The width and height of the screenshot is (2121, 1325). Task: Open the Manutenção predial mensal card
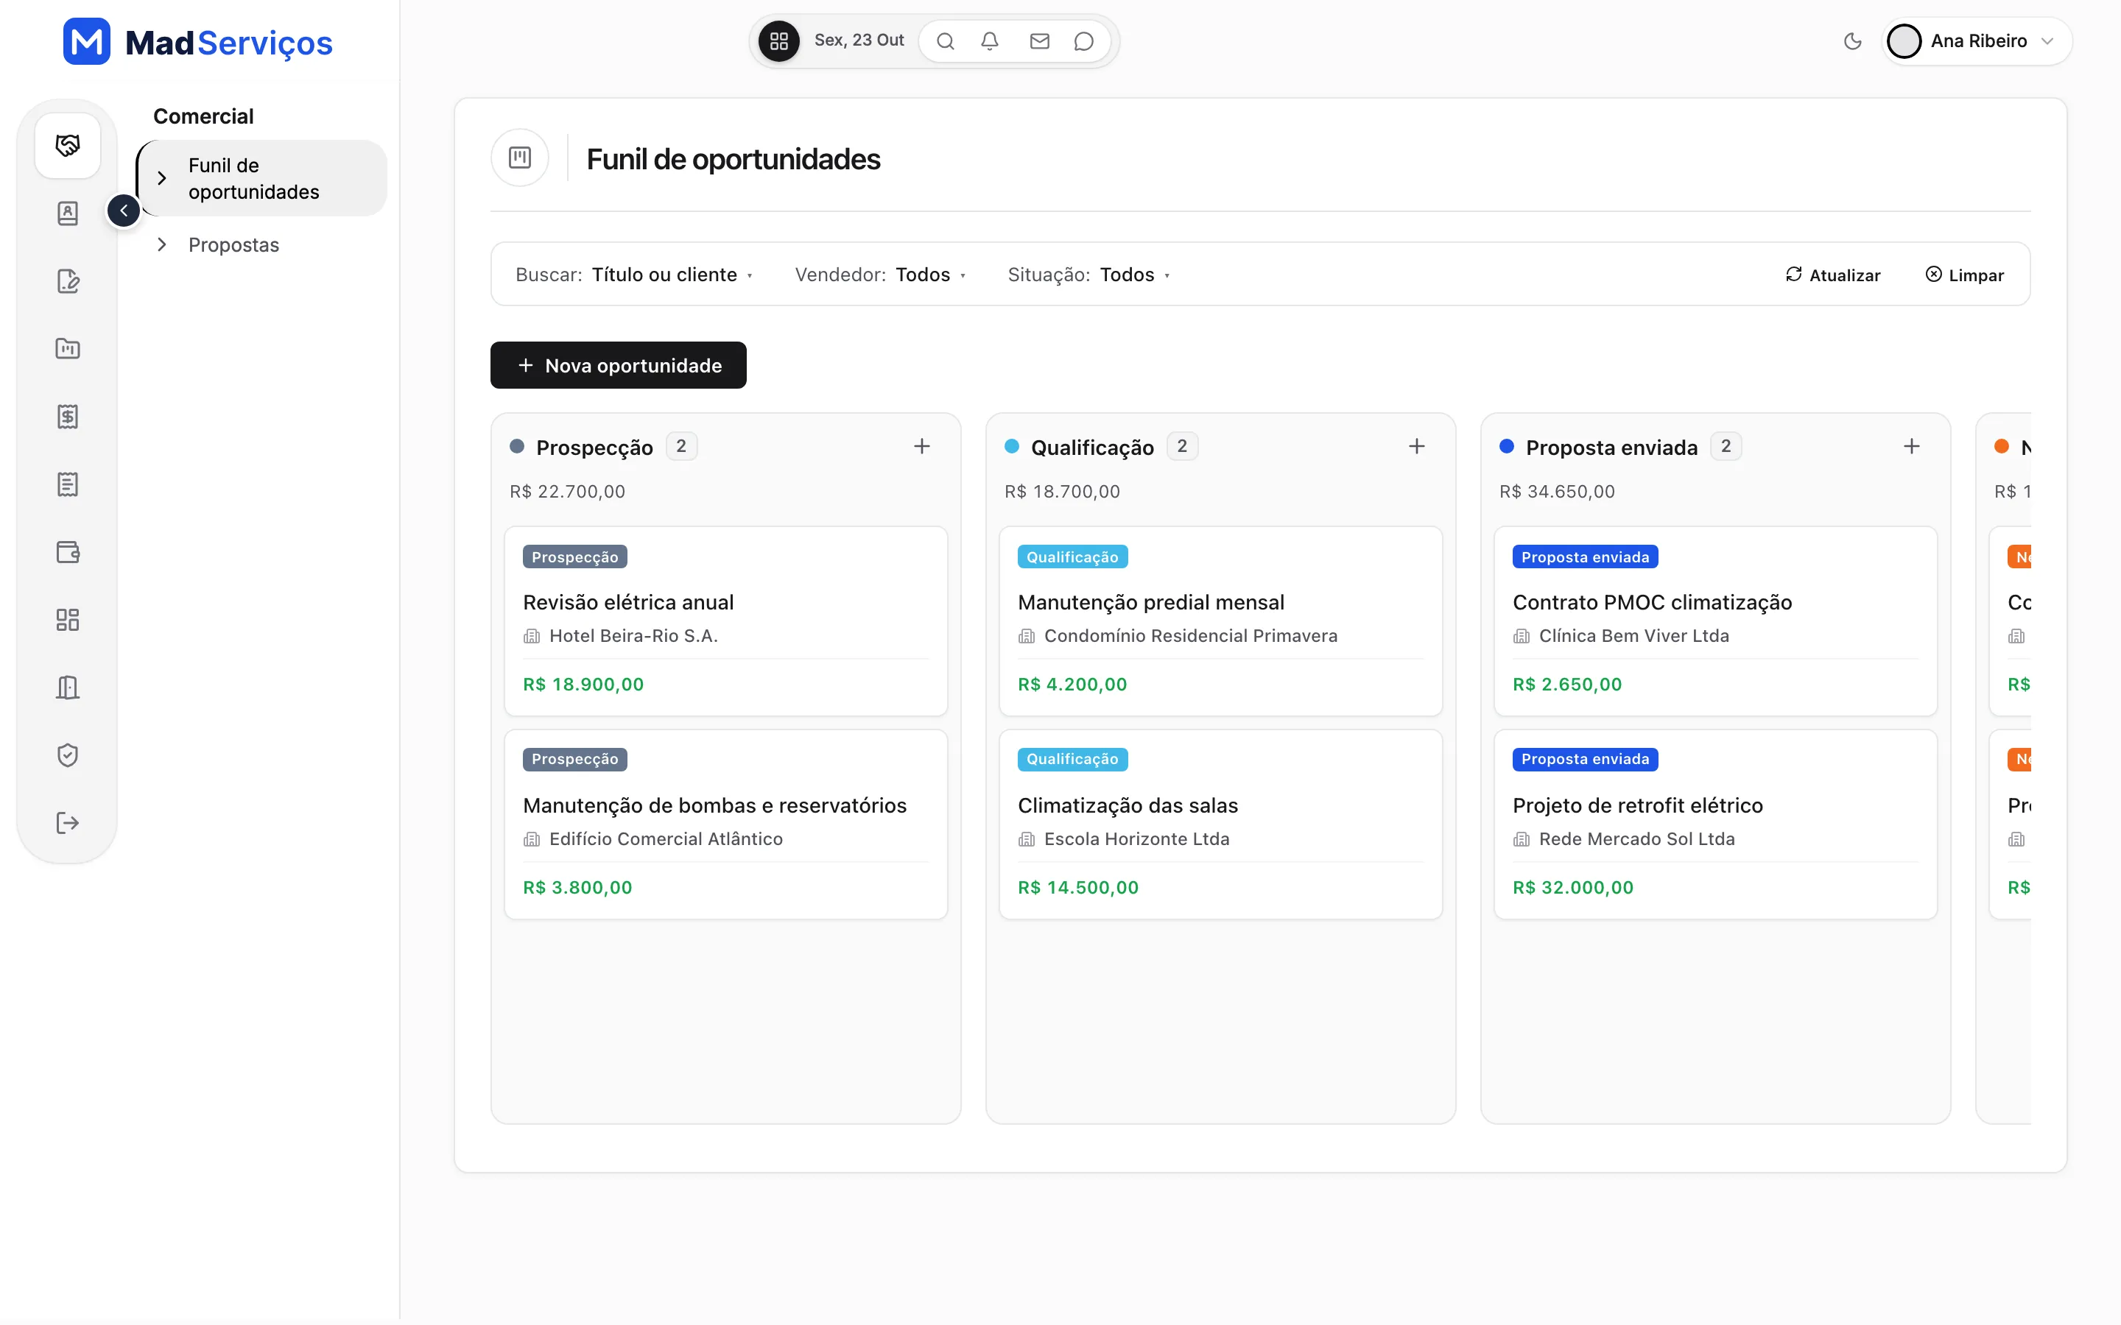coord(1221,621)
